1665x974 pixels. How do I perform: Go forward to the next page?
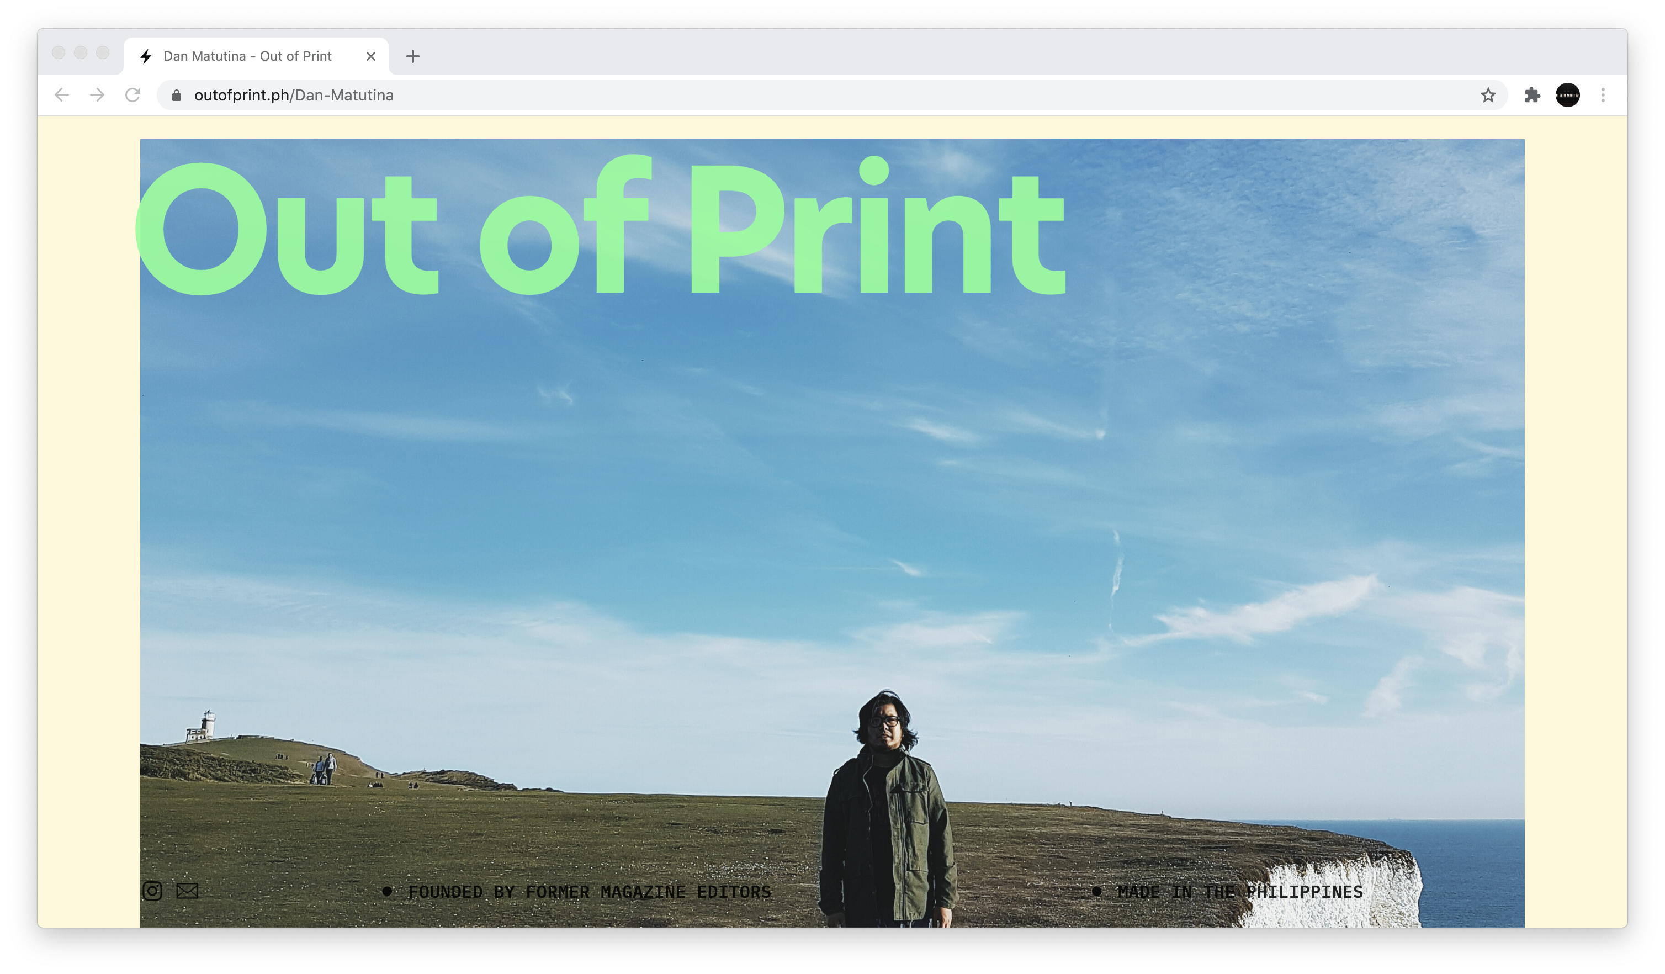coord(97,95)
